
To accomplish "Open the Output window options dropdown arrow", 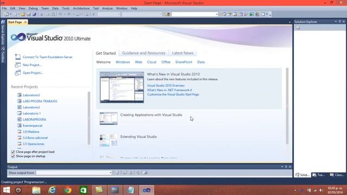I will (x=282, y=167).
